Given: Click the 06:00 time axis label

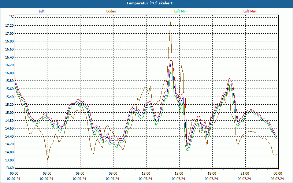Looking at the screenshot, I should tap(79, 173).
